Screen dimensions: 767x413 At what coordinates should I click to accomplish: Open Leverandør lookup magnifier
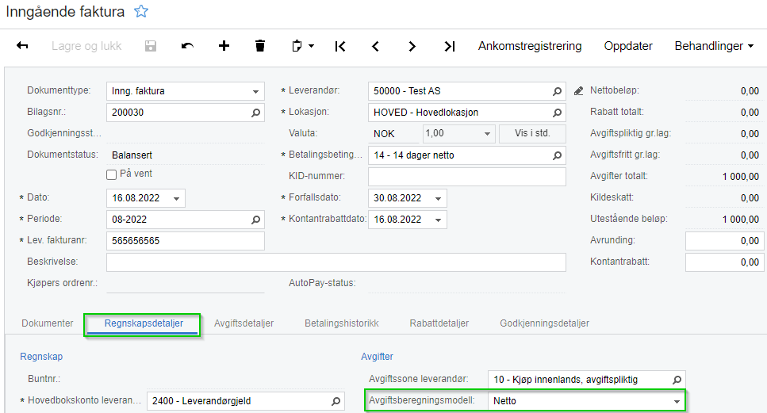coord(557,91)
